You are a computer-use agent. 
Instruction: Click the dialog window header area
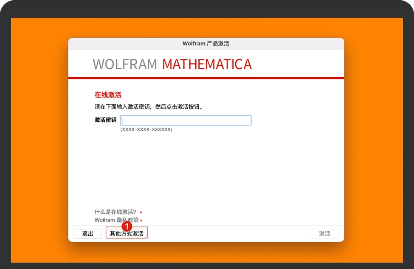point(206,43)
